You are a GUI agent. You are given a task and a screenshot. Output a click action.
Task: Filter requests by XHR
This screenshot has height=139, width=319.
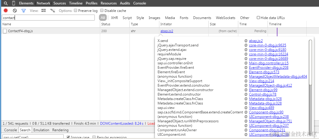(x=115, y=18)
